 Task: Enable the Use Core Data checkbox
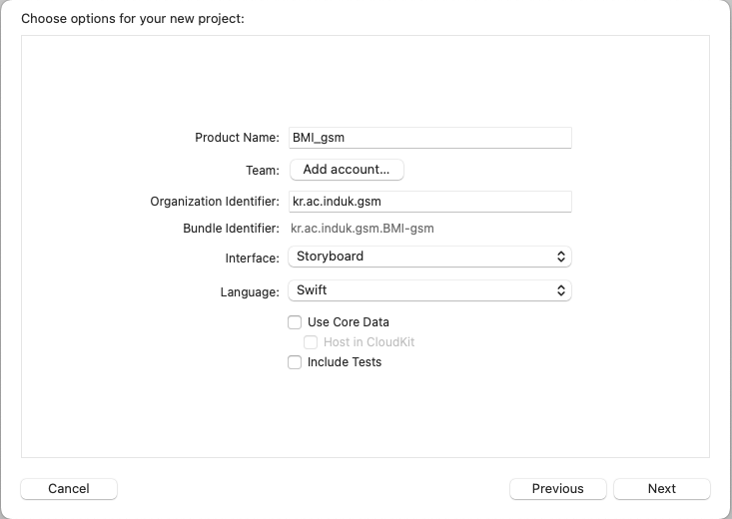[x=295, y=322]
